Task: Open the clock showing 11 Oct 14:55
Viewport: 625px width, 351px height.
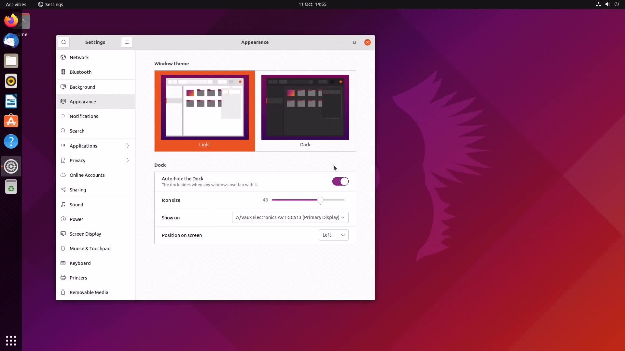Action: coord(312,4)
